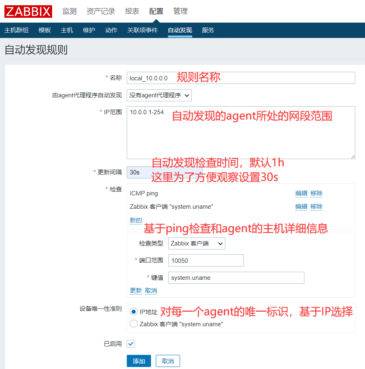Screen dimensions: 365x369
Task: Focus the 更新间隔 field showing 30s
Action: pyautogui.click(x=164, y=172)
